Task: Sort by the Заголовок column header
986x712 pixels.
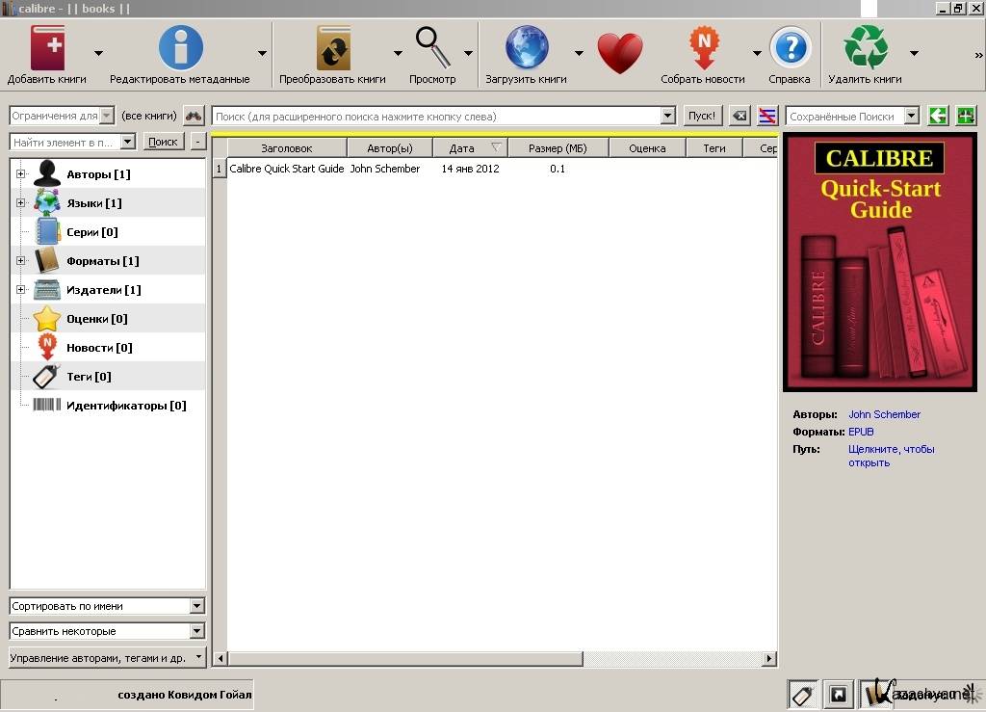Action: click(286, 148)
